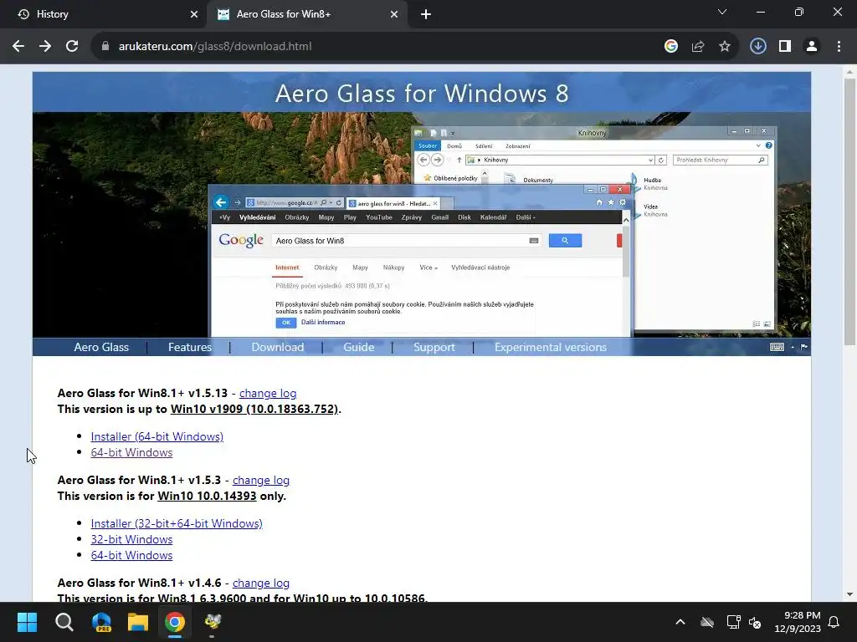The height and width of the screenshot is (642, 857).
Task: Open change log for v1.5.3
Action: coord(261,480)
